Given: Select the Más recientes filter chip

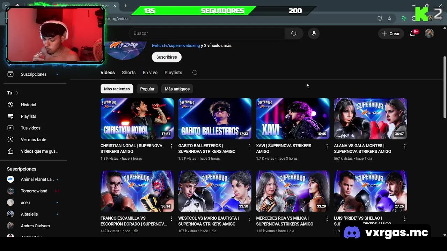Looking at the screenshot, I should pos(117,89).
